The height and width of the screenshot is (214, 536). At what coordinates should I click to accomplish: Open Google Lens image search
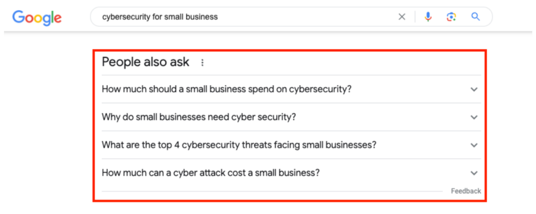[x=451, y=17]
